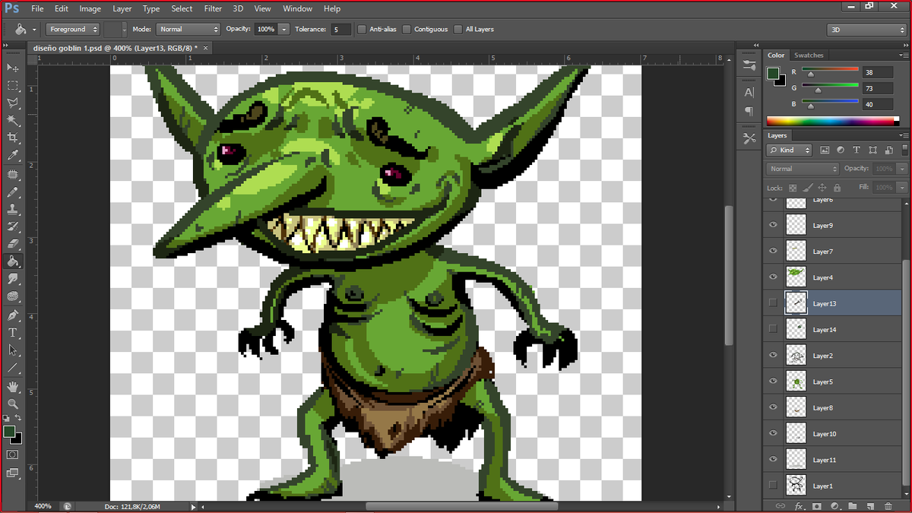Viewport: 912px width, 513px height.
Task: Delete layer with trash icon
Action: 888,505
